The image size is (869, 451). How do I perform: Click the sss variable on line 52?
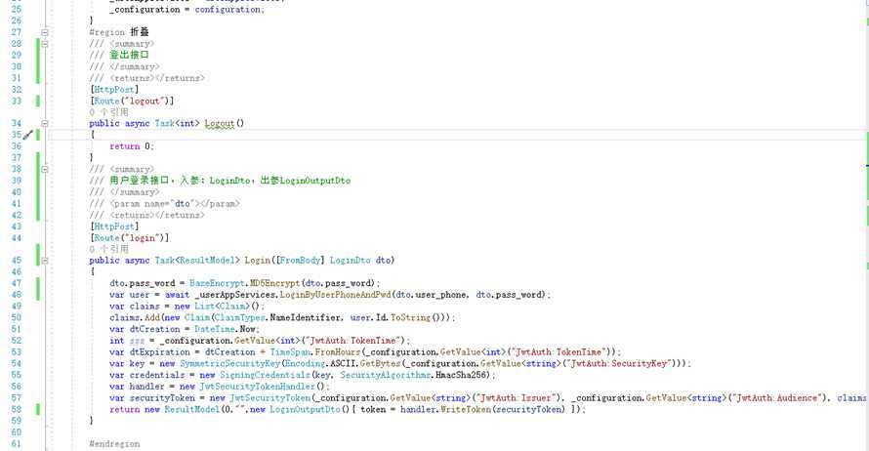137,340
